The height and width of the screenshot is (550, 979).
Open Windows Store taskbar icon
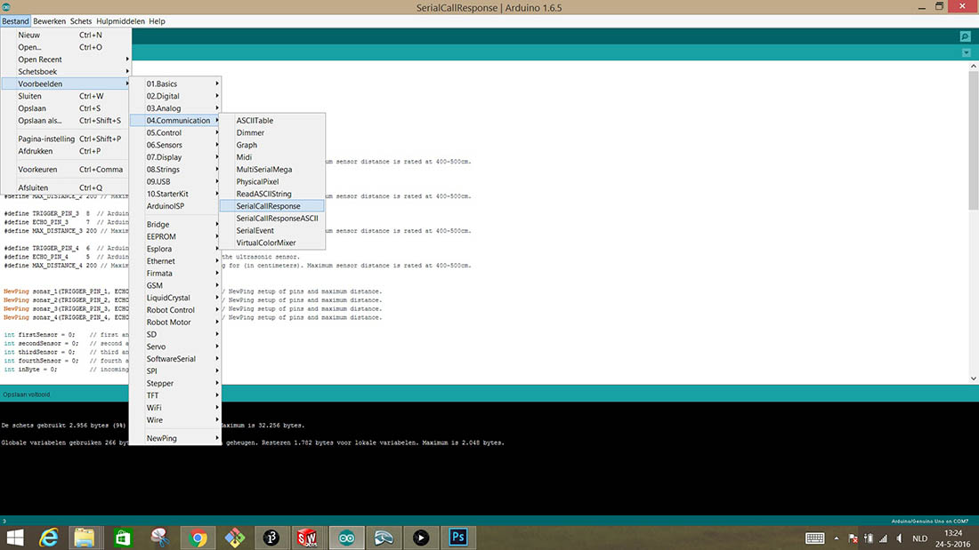123,538
